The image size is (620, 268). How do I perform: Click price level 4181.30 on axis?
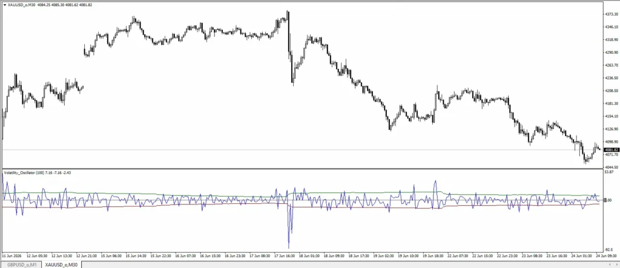(x=611, y=103)
